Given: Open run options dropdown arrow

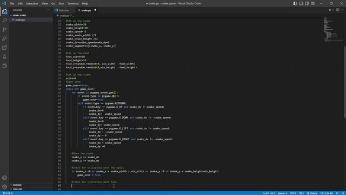Looking at the screenshot, I should (x=333, y=10).
